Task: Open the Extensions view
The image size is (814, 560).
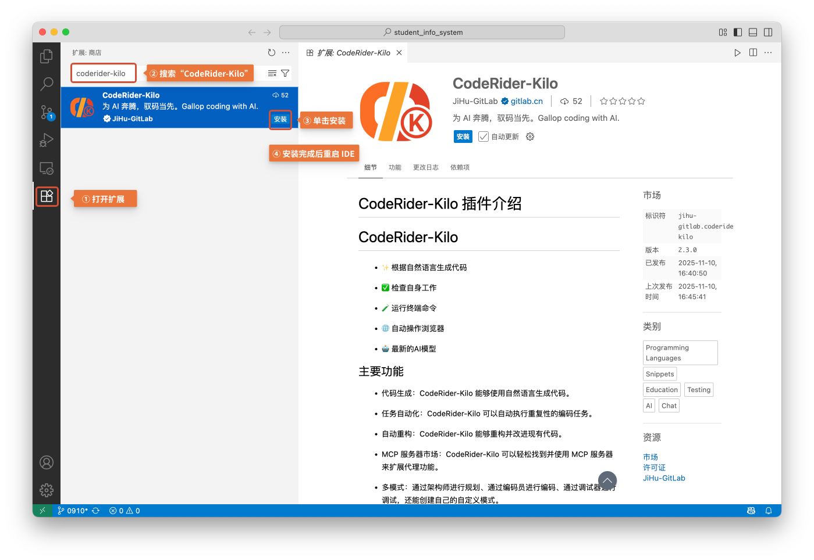Action: (x=47, y=196)
